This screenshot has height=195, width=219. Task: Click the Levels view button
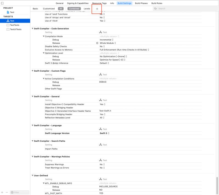[x=87, y=8]
